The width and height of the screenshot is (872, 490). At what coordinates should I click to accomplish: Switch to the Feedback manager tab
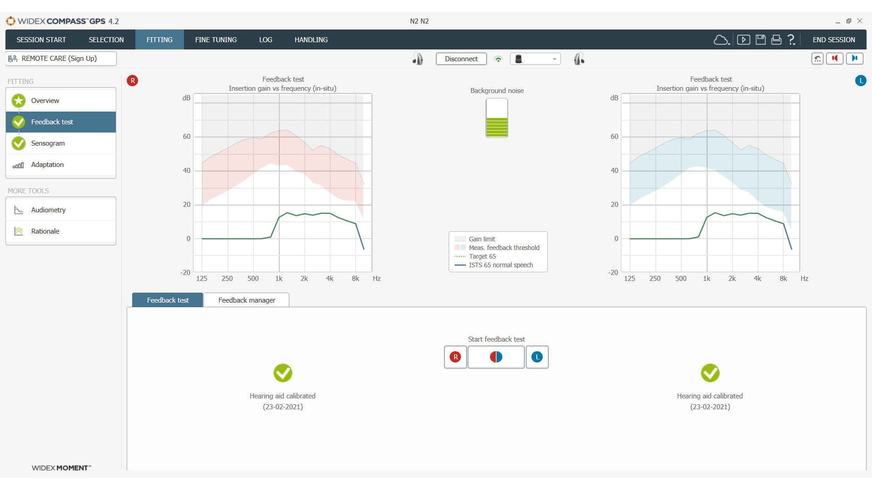[246, 300]
